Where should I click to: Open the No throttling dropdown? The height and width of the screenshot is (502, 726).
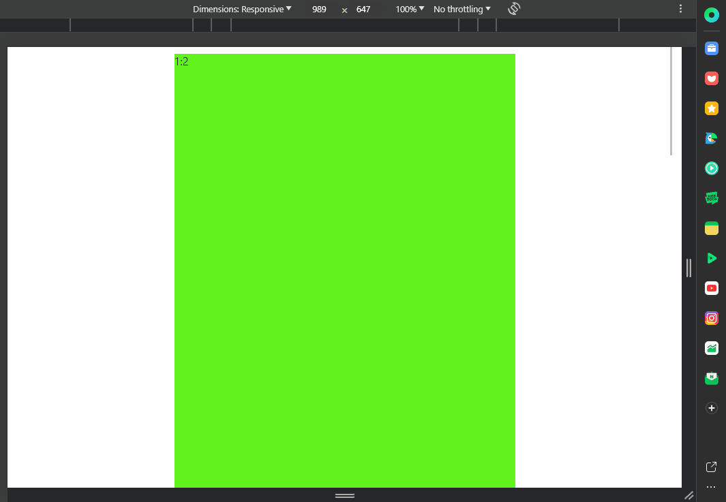pyautogui.click(x=462, y=10)
